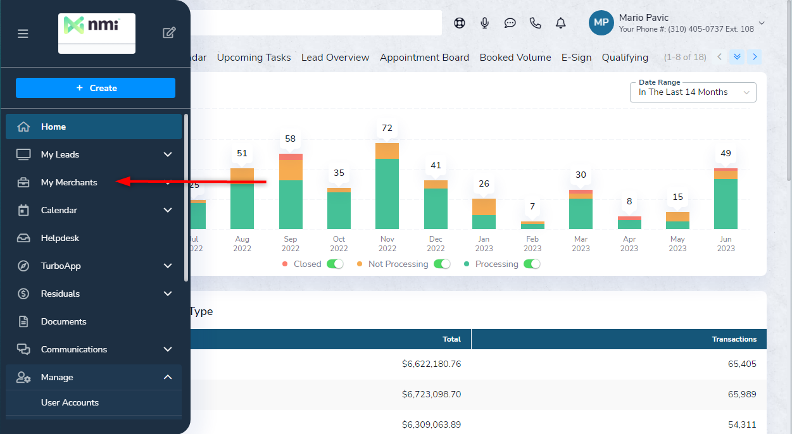Click the microphone icon in header
Image resolution: width=792 pixels, height=434 pixels.
[485, 23]
